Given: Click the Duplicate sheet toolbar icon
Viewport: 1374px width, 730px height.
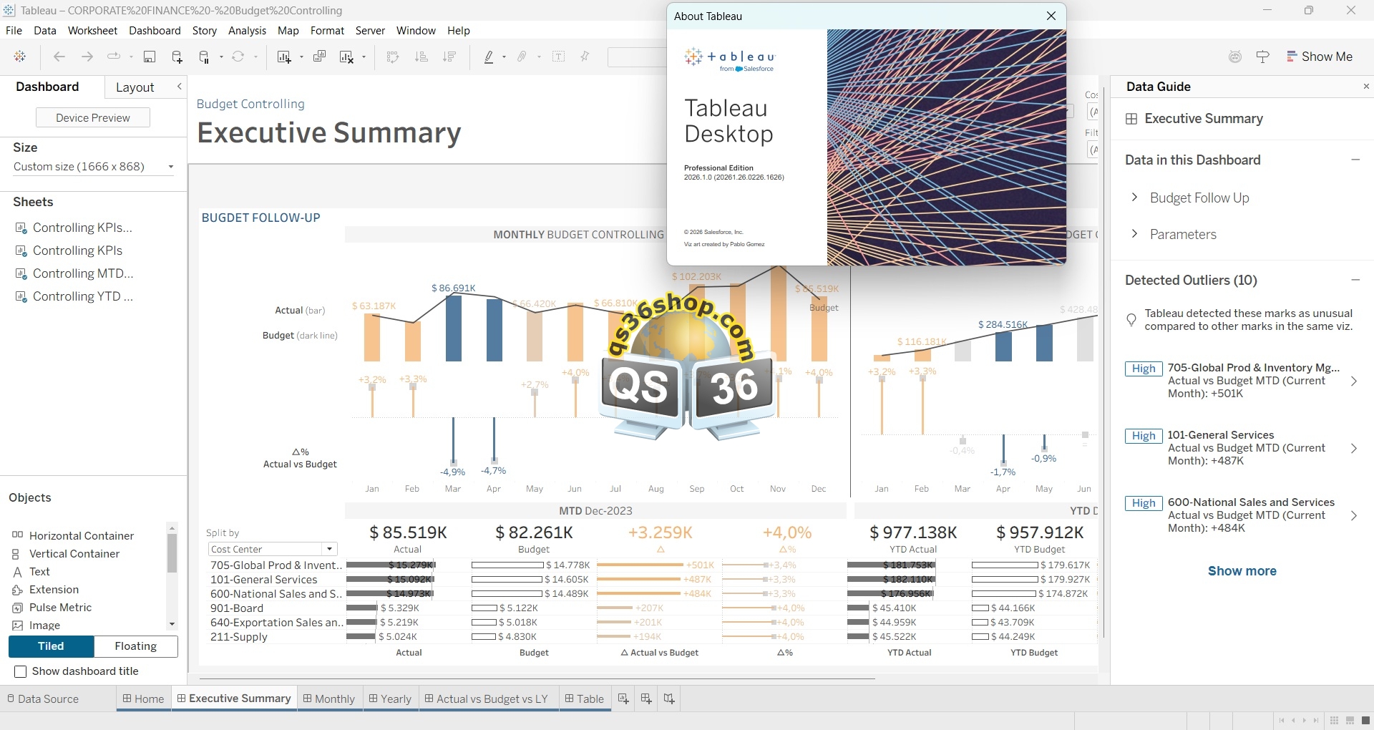Looking at the screenshot, I should pos(319,57).
